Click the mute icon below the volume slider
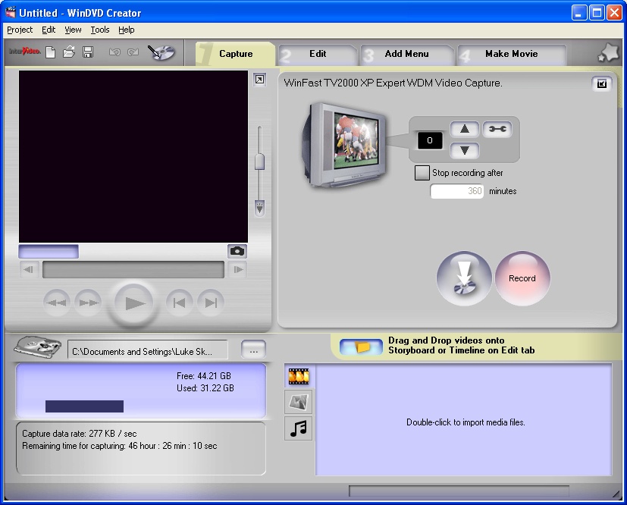This screenshot has width=627, height=505. coord(259,208)
